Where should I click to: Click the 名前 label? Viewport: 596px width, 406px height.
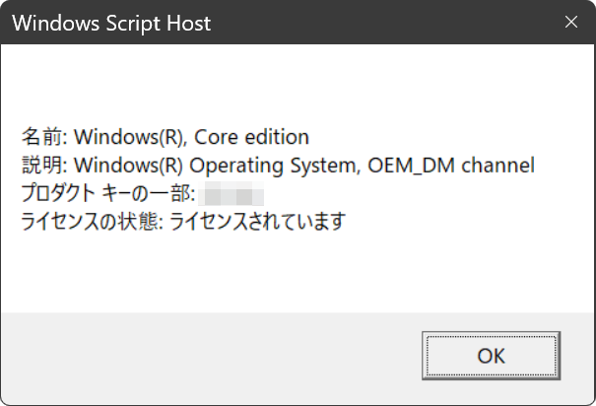tap(41, 136)
